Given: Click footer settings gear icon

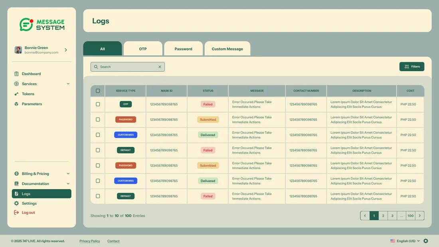Looking at the screenshot, I should pos(426,241).
